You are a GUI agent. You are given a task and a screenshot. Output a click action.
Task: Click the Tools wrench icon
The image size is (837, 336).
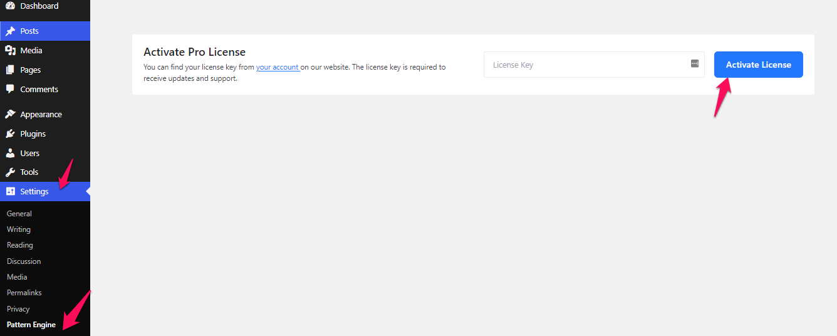[x=10, y=172]
